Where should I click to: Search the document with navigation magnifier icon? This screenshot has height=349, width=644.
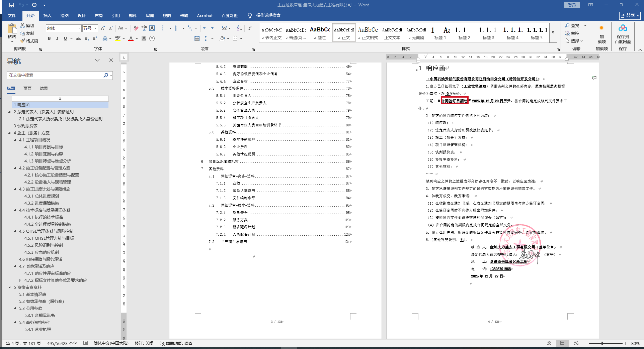(x=106, y=75)
